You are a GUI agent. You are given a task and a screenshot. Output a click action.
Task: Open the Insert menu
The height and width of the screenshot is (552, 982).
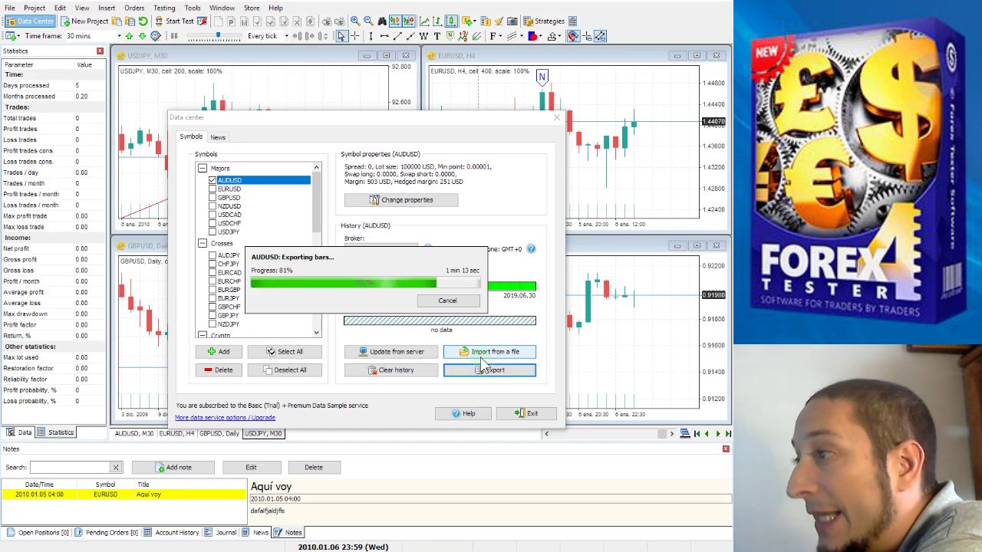(107, 8)
